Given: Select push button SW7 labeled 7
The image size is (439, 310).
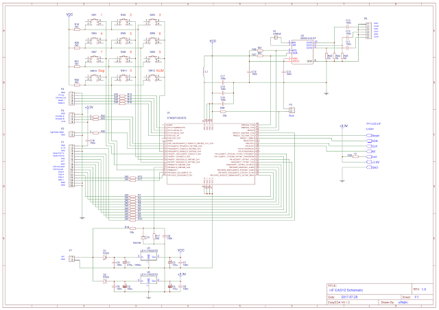Looking at the screenshot, I should [95, 59].
